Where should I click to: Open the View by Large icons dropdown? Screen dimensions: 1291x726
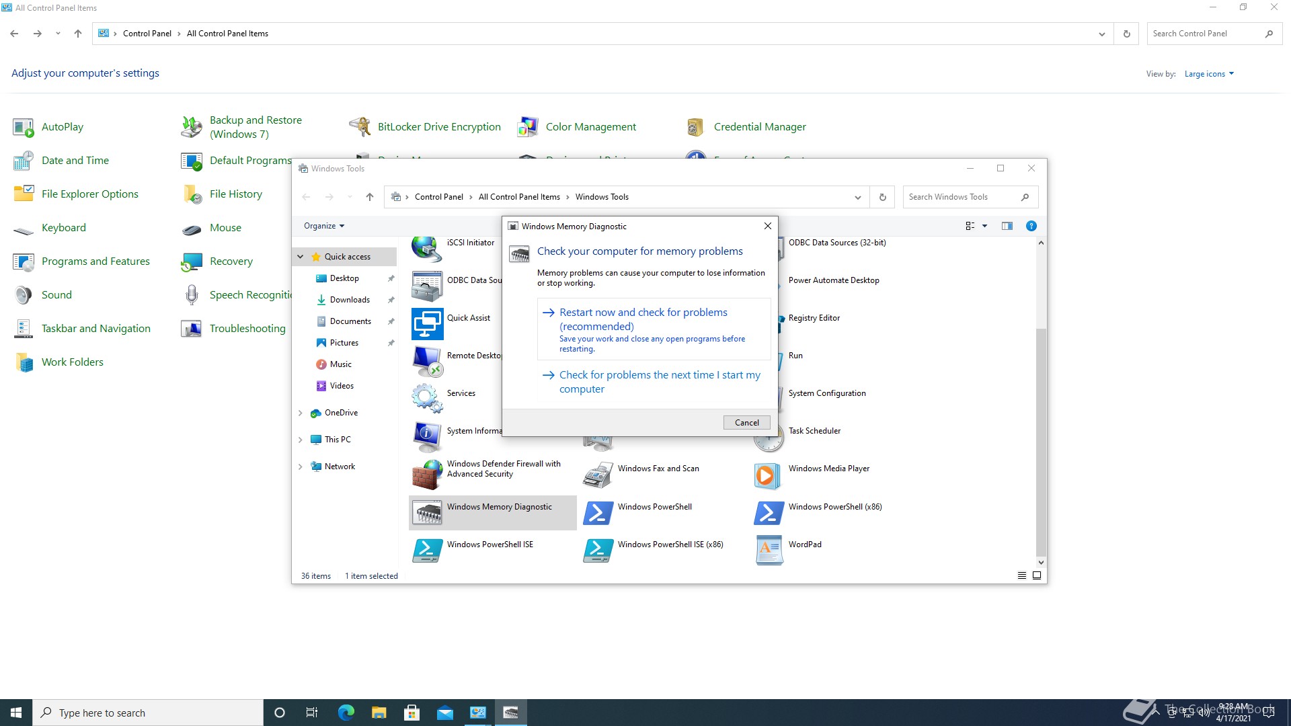(x=1209, y=74)
